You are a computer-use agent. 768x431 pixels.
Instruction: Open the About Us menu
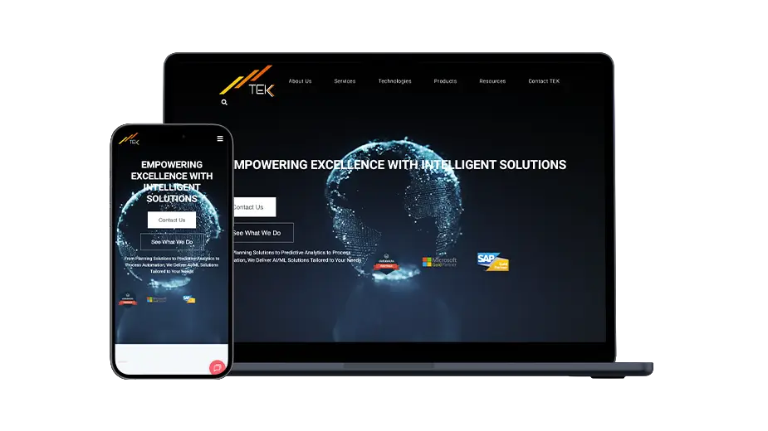tap(300, 81)
